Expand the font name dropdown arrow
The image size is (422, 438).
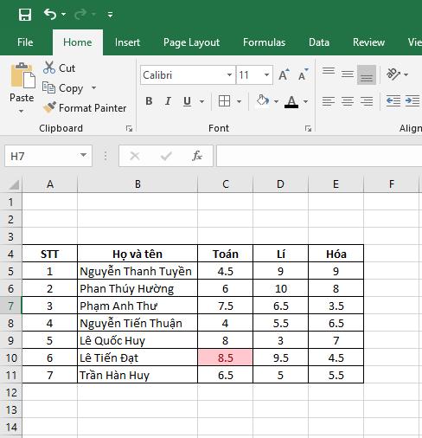click(x=229, y=75)
